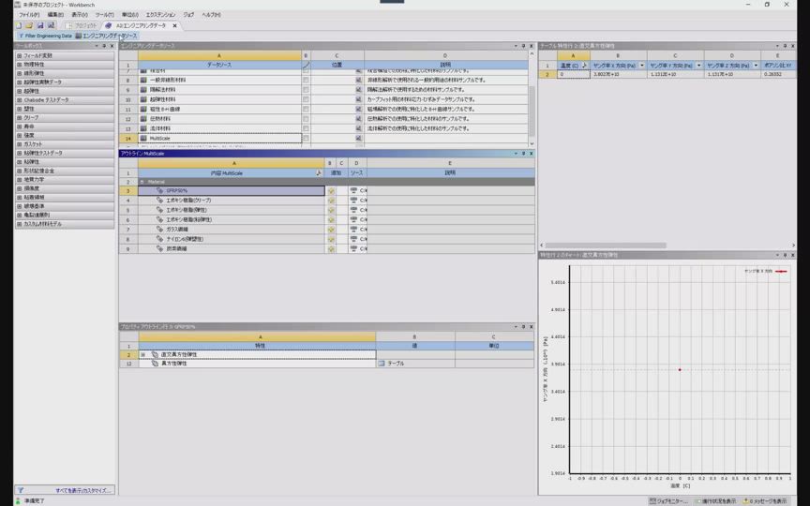The width and height of the screenshot is (810, 506).
Task: Open the ヤング率 X 方向 unit dropdown
Action: [x=642, y=66]
